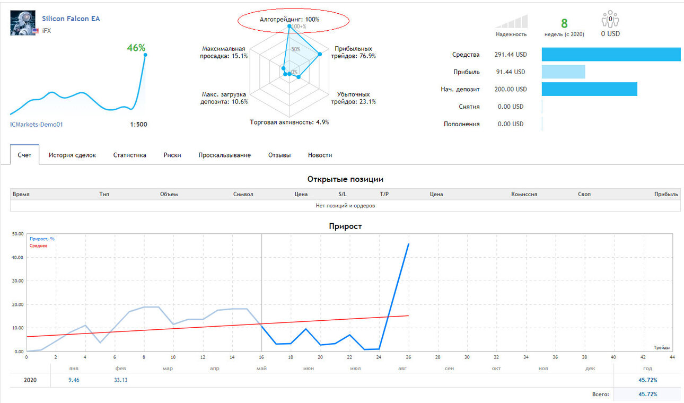Click the 1:500 leverage value
The width and height of the screenshot is (684, 403).
138,125
